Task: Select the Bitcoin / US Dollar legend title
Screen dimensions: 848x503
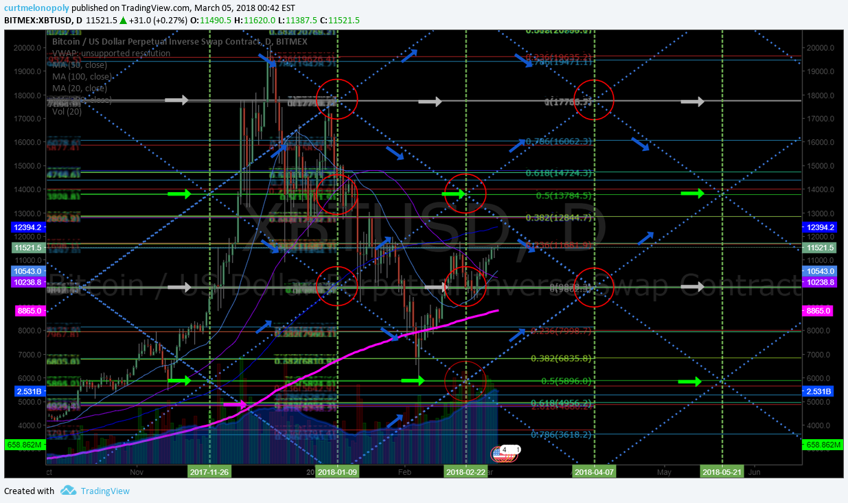Action: click(x=180, y=42)
